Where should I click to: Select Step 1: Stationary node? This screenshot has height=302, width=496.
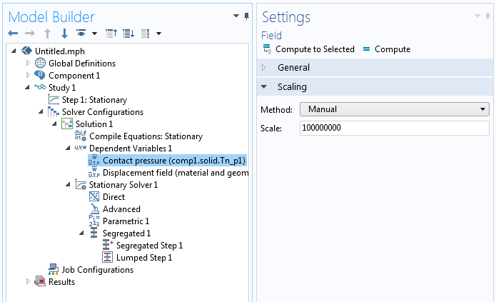click(93, 100)
